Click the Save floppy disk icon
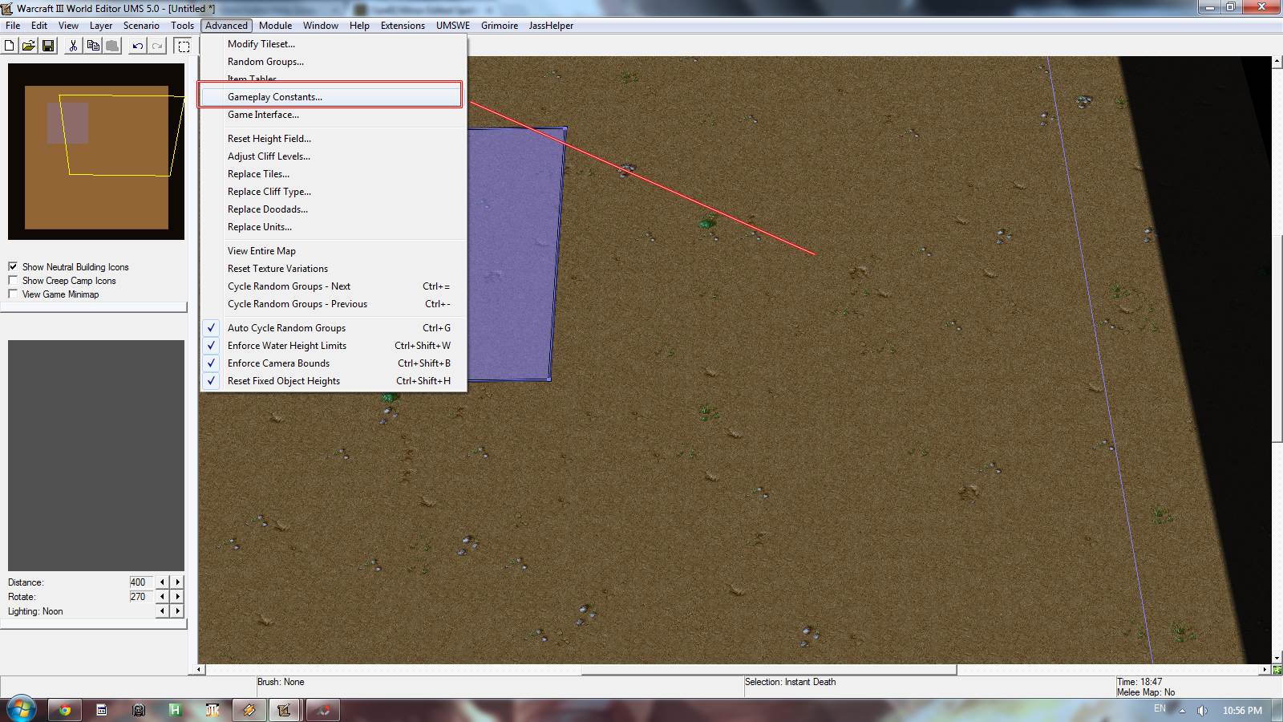 click(x=48, y=46)
